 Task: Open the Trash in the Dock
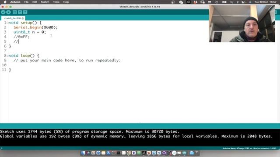197,153
